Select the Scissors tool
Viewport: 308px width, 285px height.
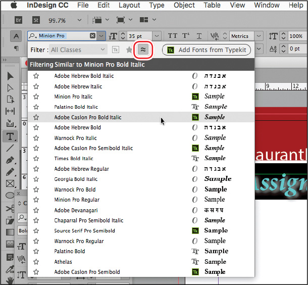click(x=10, y=209)
